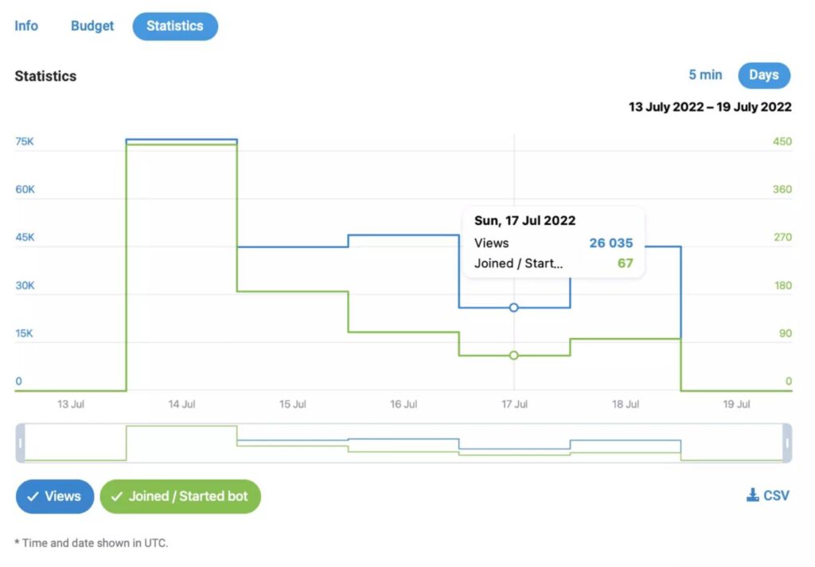Switch chart granularity to 5 min
This screenshot has height=567, width=815.
point(705,75)
